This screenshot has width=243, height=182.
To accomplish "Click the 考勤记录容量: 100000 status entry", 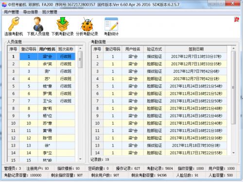I will (23, 175).
